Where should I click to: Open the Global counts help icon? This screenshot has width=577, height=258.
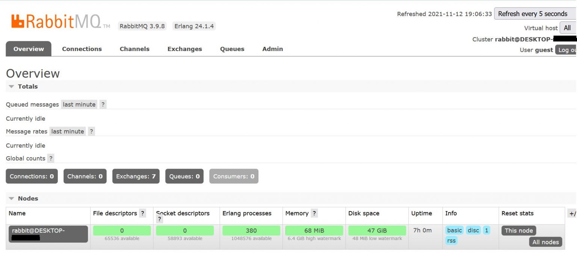point(51,158)
